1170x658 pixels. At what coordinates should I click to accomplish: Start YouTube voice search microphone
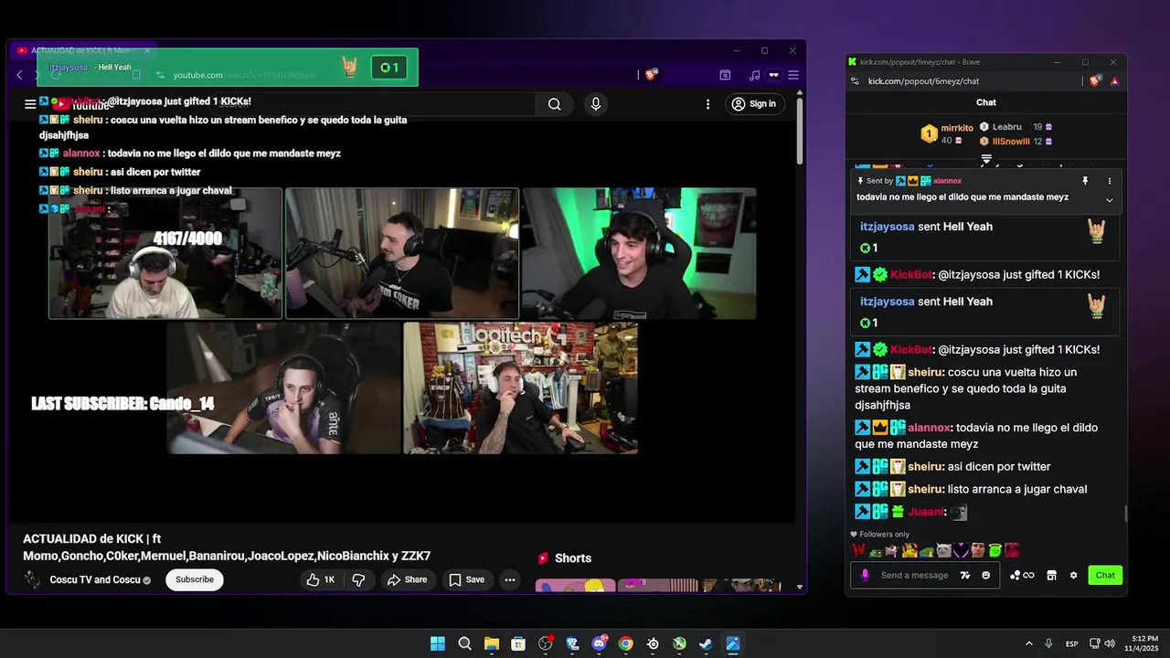596,104
